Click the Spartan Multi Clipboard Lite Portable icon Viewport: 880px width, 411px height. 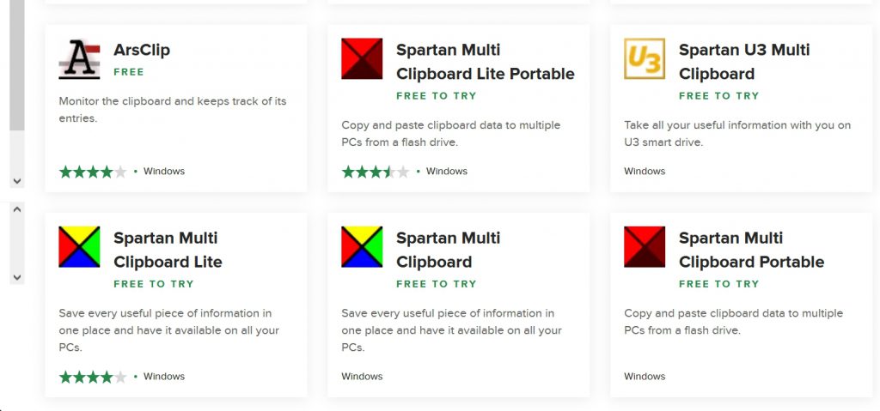362,58
